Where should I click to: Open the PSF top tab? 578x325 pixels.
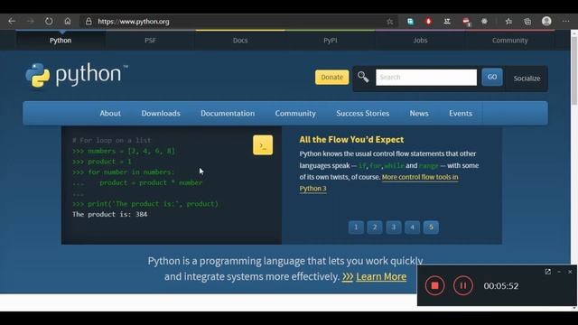point(151,41)
